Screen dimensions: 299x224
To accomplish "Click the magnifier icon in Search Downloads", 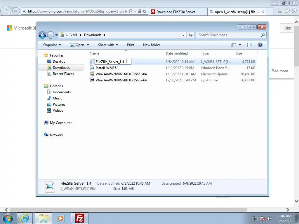I will [x=263, y=35].
